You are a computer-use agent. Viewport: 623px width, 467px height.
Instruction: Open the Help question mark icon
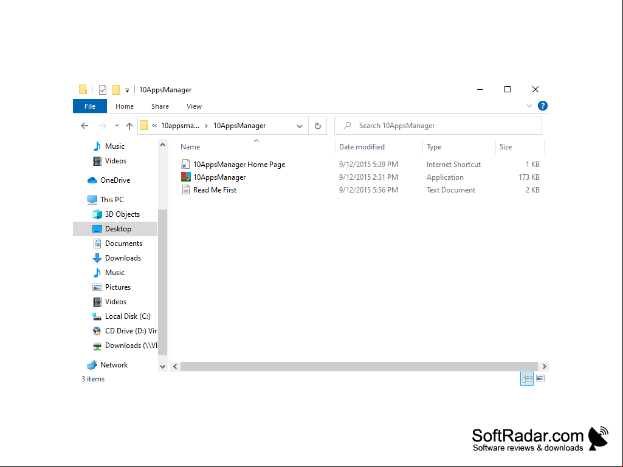pos(542,106)
